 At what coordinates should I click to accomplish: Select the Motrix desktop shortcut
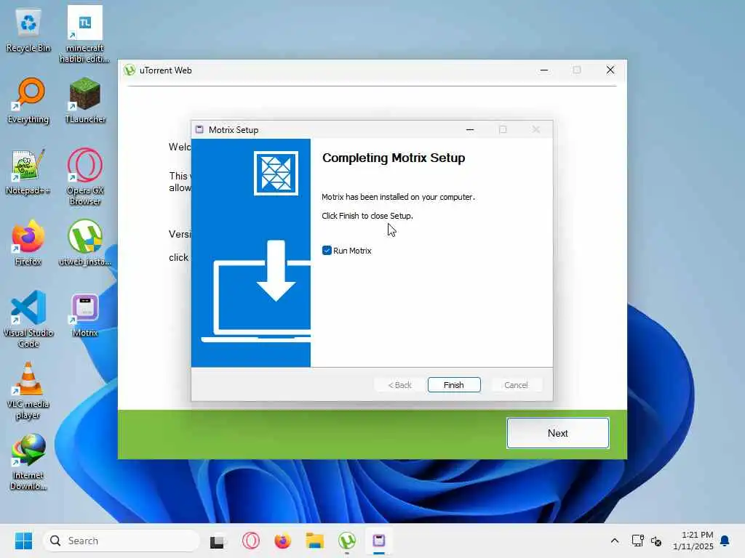click(85, 315)
